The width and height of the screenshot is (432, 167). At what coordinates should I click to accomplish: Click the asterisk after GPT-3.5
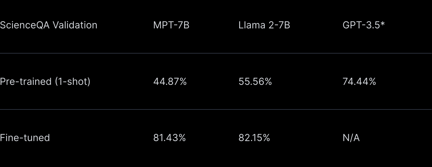tap(382, 24)
